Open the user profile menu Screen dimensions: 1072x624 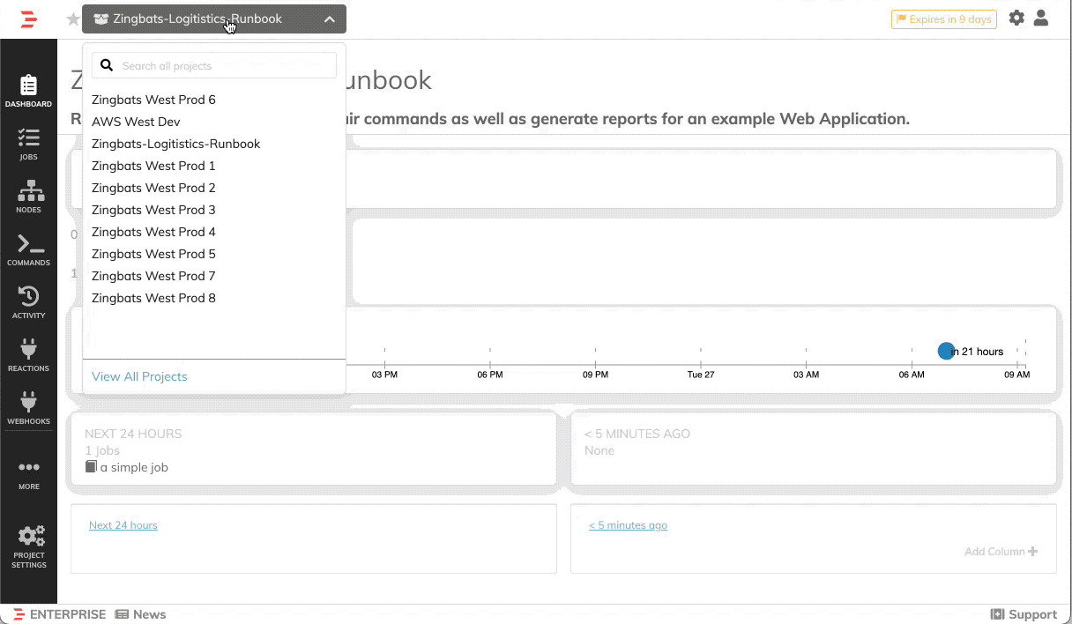click(1041, 19)
